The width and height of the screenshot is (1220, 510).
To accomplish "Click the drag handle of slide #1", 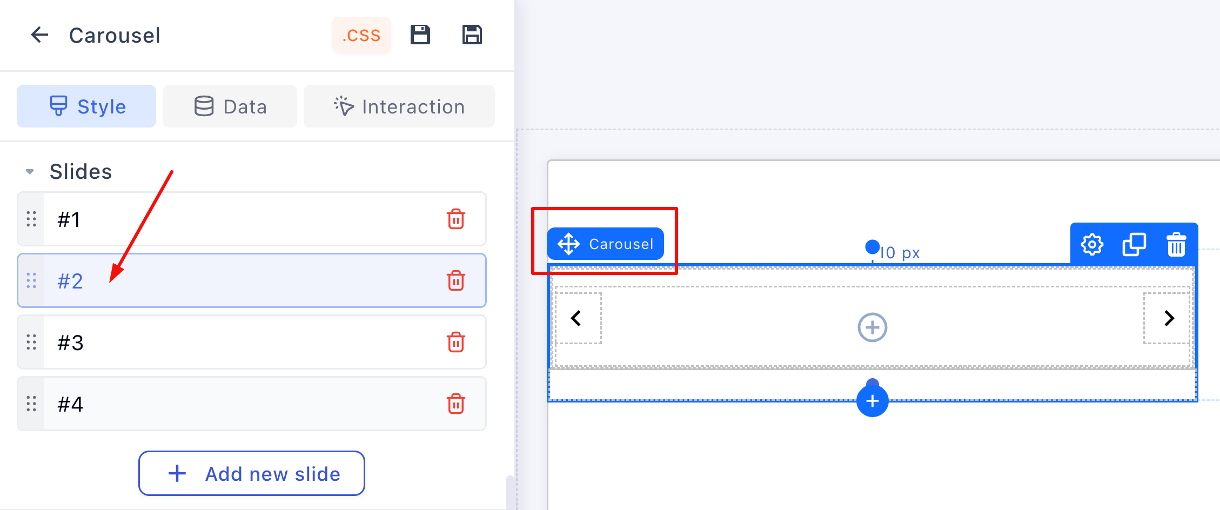I will (31, 219).
